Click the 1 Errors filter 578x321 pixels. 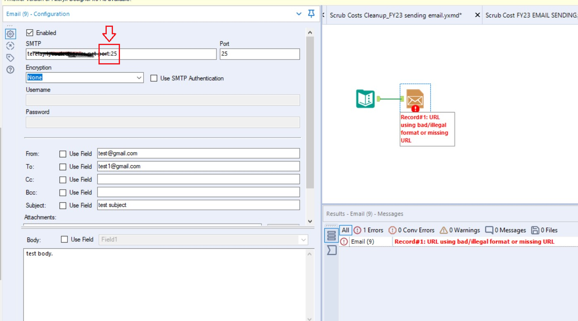[368, 230]
